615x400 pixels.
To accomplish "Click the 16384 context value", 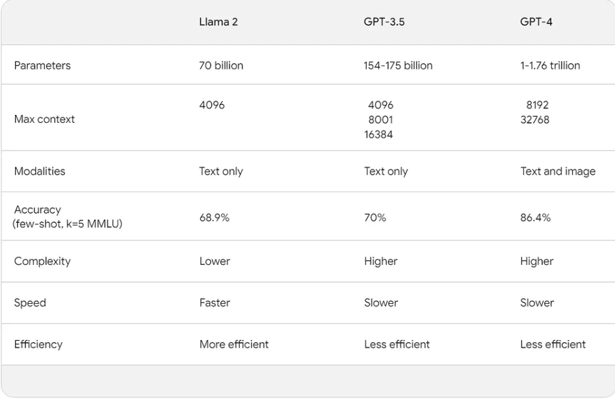I will point(378,135).
